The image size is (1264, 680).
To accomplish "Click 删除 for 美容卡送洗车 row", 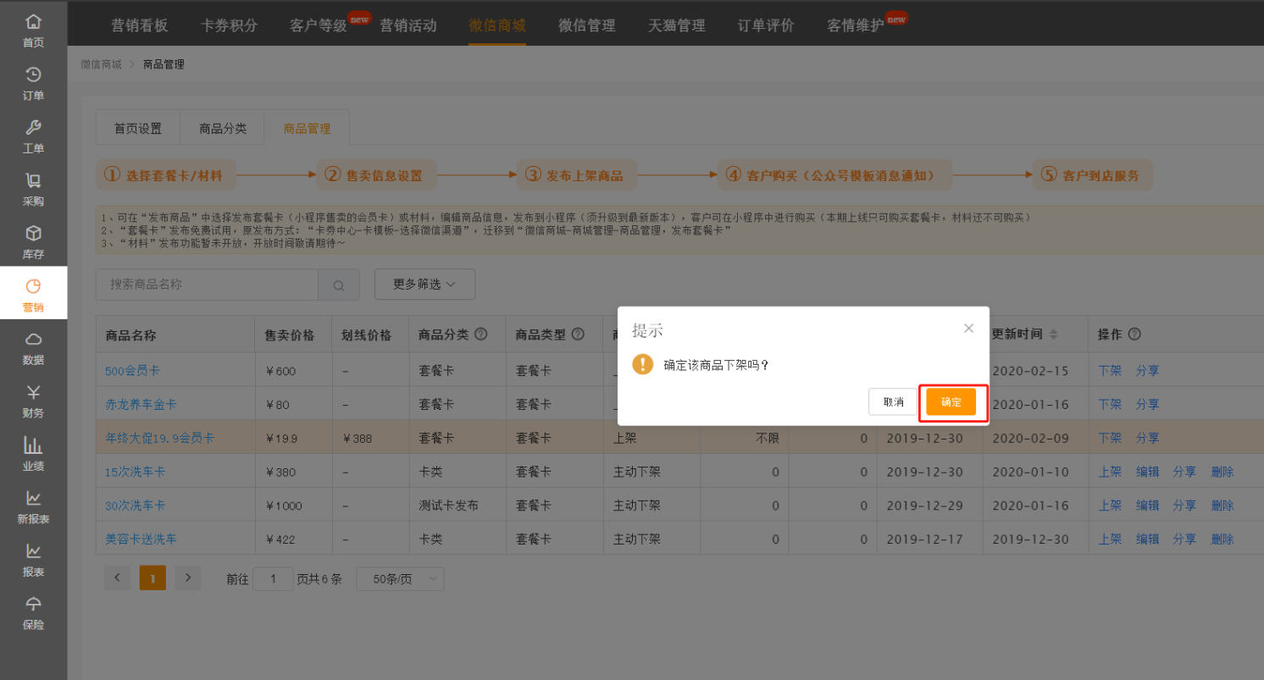I will (1222, 539).
